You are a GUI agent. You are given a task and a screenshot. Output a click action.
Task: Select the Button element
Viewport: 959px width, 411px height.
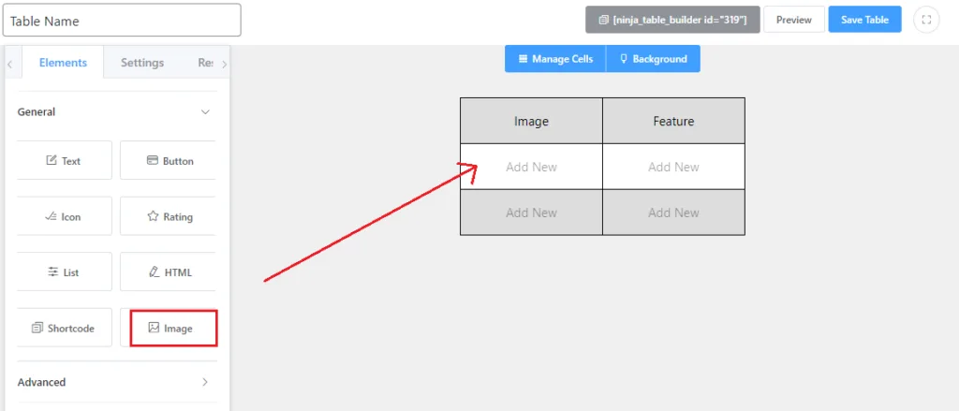[x=169, y=160]
